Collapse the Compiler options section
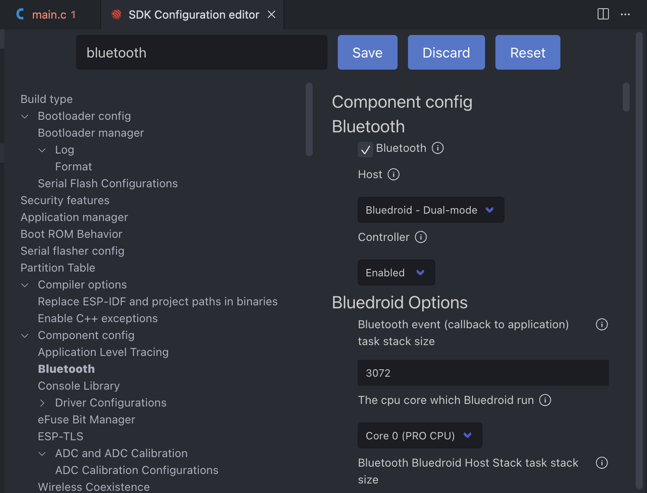The image size is (647, 493). (x=25, y=285)
